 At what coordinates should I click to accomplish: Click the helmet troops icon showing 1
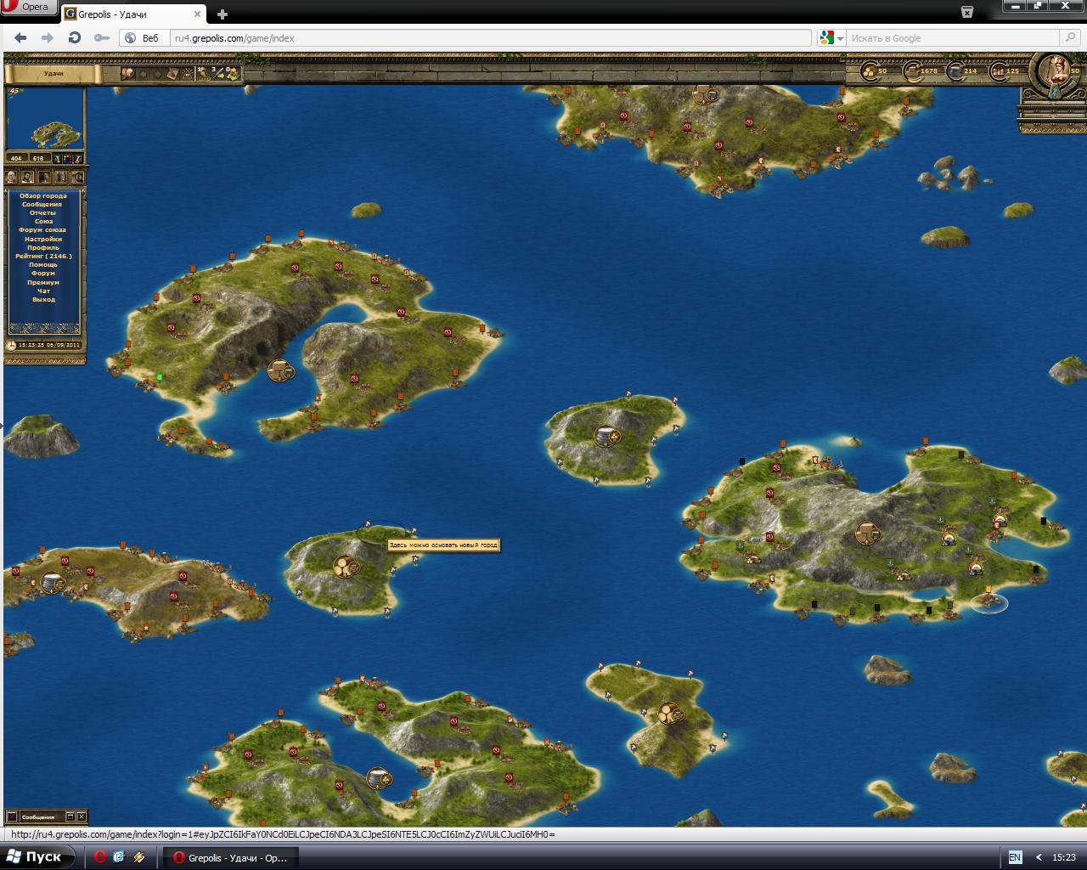(204, 73)
